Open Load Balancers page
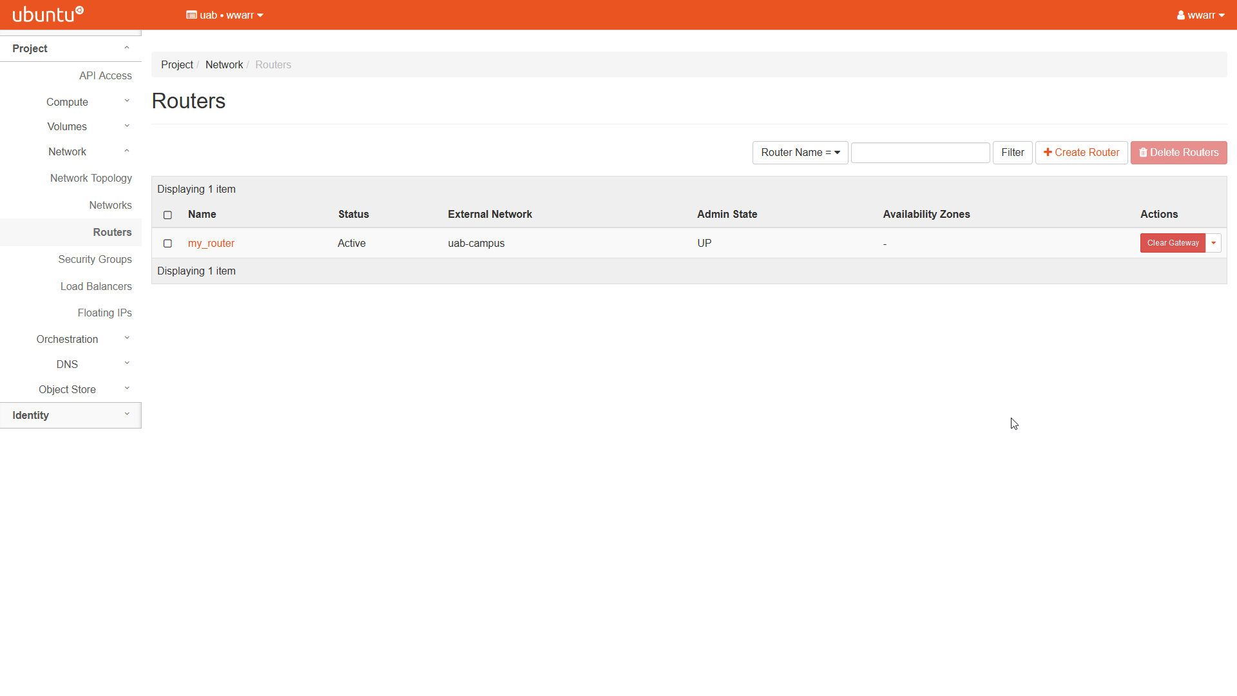Image resolution: width=1237 pixels, height=696 pixels. (96, 286)
